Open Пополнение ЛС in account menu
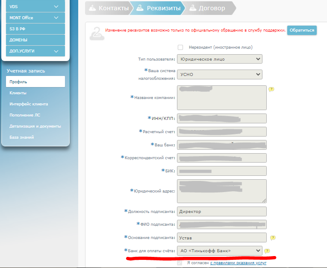The image size is (327, 268). (25, 115)
